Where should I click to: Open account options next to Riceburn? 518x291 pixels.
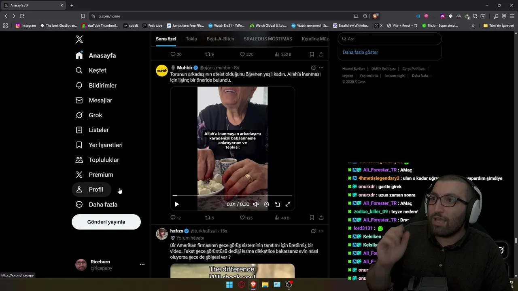(x=142, y=265)
